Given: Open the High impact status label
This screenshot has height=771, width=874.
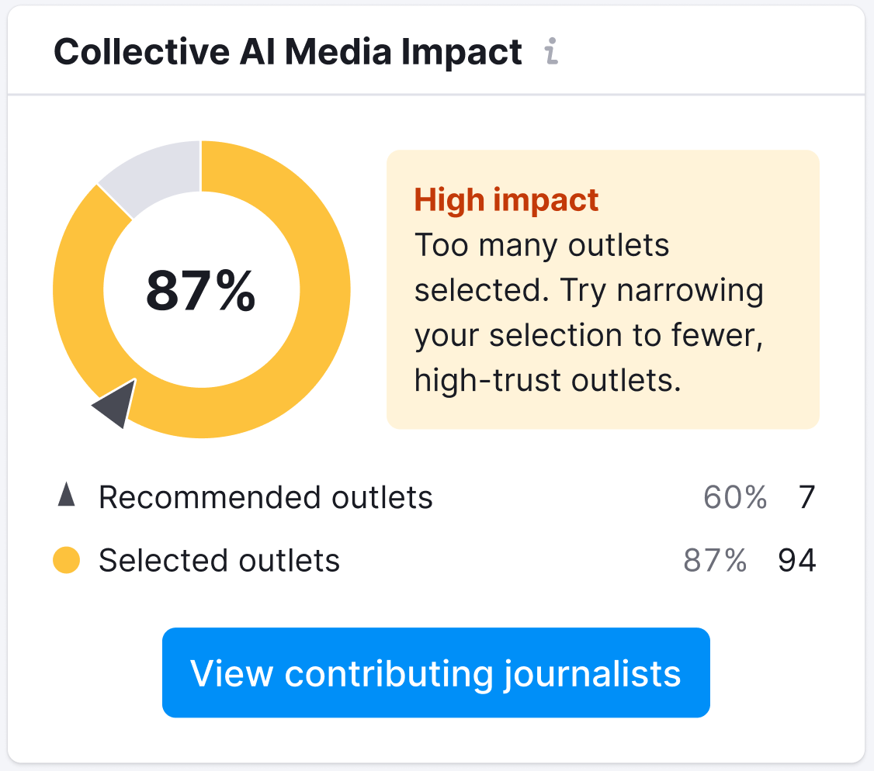Looking at the screenshot, I should 508,199.
